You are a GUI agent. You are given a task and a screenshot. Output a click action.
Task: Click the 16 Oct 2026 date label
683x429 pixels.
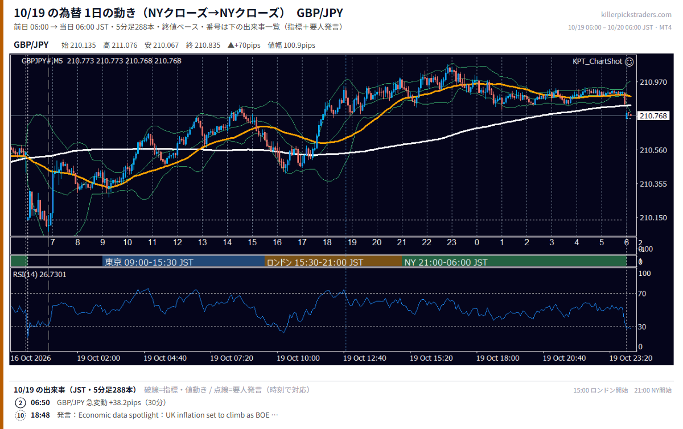(32, 358)
